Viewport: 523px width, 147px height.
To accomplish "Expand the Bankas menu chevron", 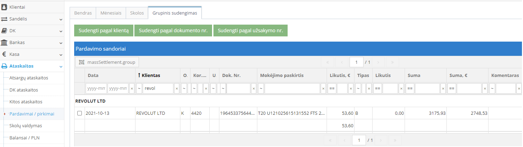I will coord(61,43).
